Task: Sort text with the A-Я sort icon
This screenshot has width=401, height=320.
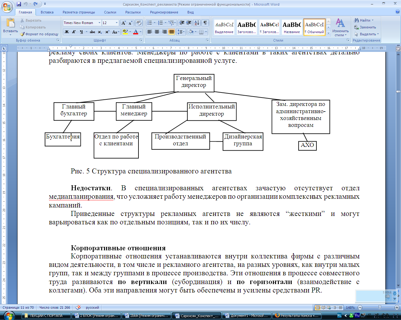Action: tap(197, 23)
